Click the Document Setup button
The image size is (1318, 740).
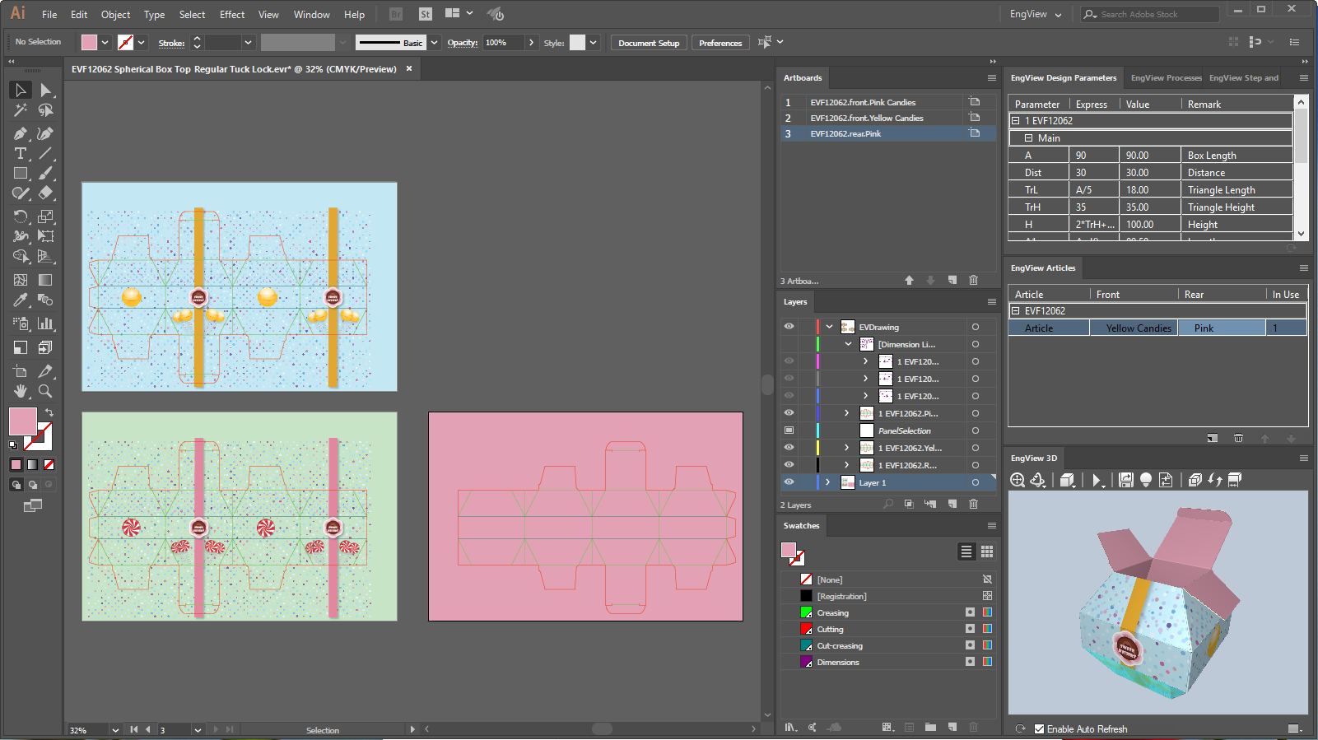click(649, 43)
